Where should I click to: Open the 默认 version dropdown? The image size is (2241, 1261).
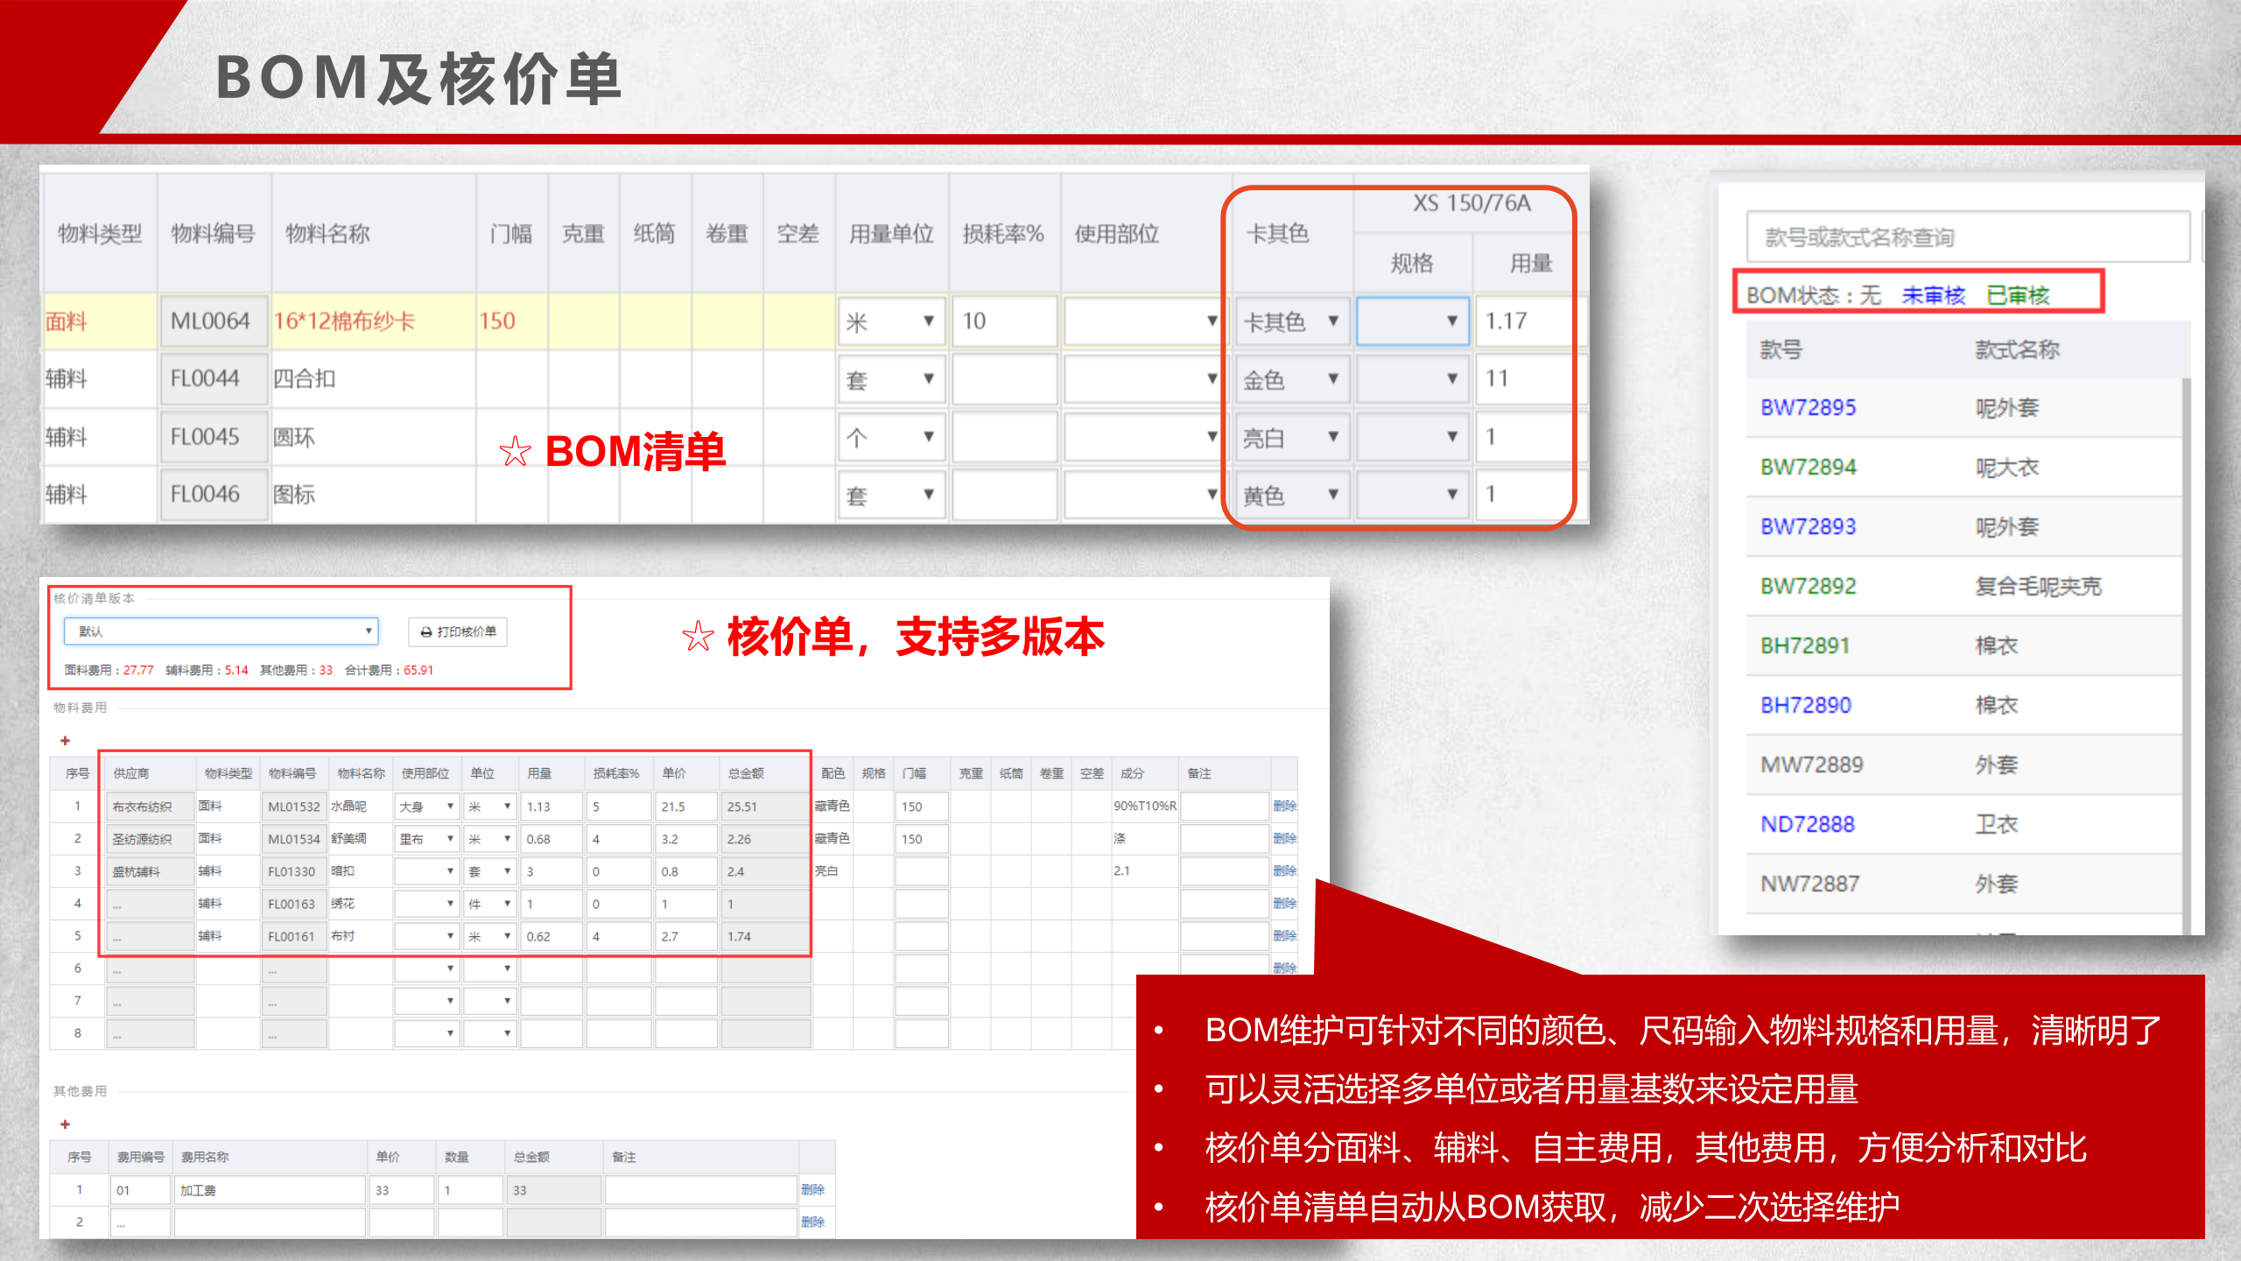pyautogui.click(x=368, y=630)
